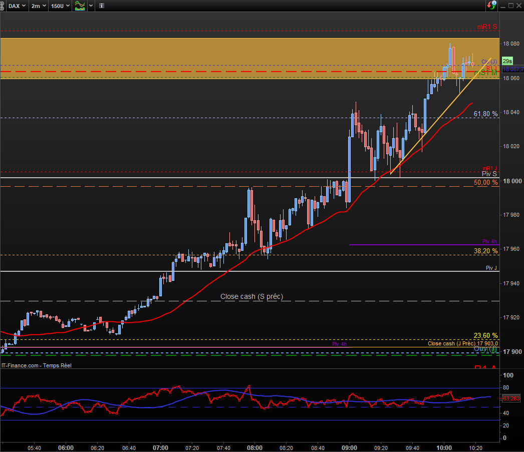The height and width of the screenshot is (452, 524).
Task: Open the 150U units dropdown
Action: click(60, 6)
